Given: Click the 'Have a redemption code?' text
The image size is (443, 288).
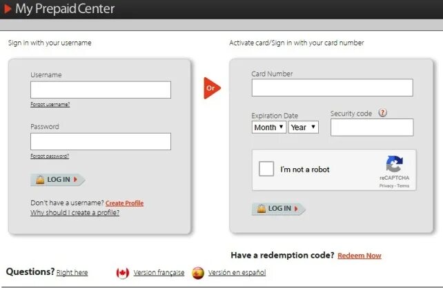Looking at the screenshot, I should 282,256.
